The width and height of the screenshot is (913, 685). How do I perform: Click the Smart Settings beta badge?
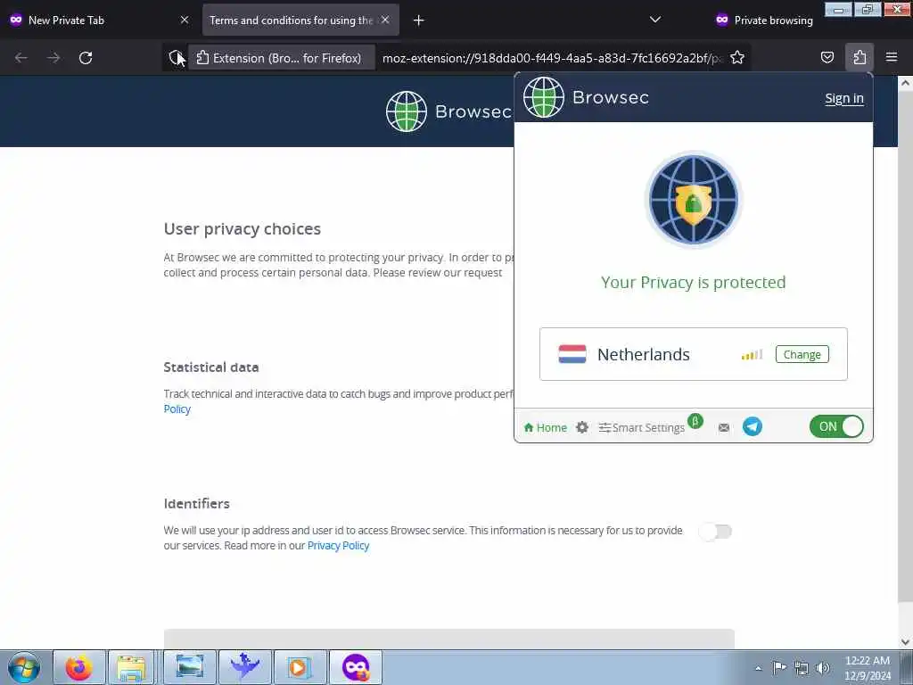coord(695,421)
